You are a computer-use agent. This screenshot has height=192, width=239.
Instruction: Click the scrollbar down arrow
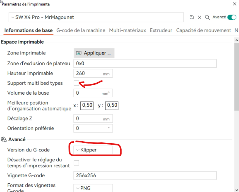pyautogui.click(x=237, y=190)
